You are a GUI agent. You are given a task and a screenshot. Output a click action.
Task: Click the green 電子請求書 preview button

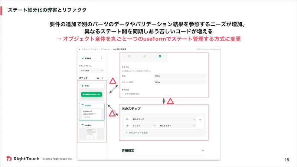coord(92,95)
